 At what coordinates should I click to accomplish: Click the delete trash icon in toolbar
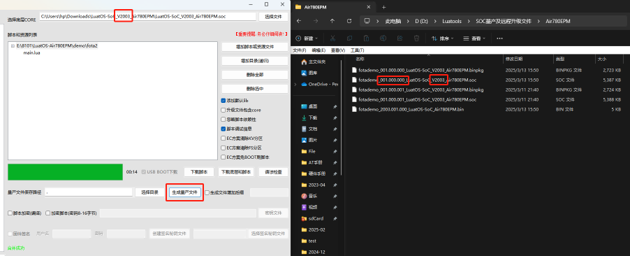417,38
